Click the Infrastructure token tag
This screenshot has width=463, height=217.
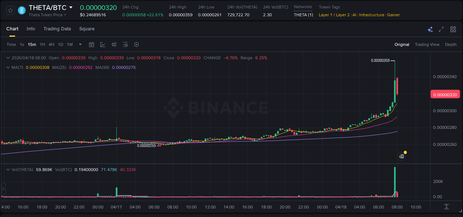click(x=372, y=15)
